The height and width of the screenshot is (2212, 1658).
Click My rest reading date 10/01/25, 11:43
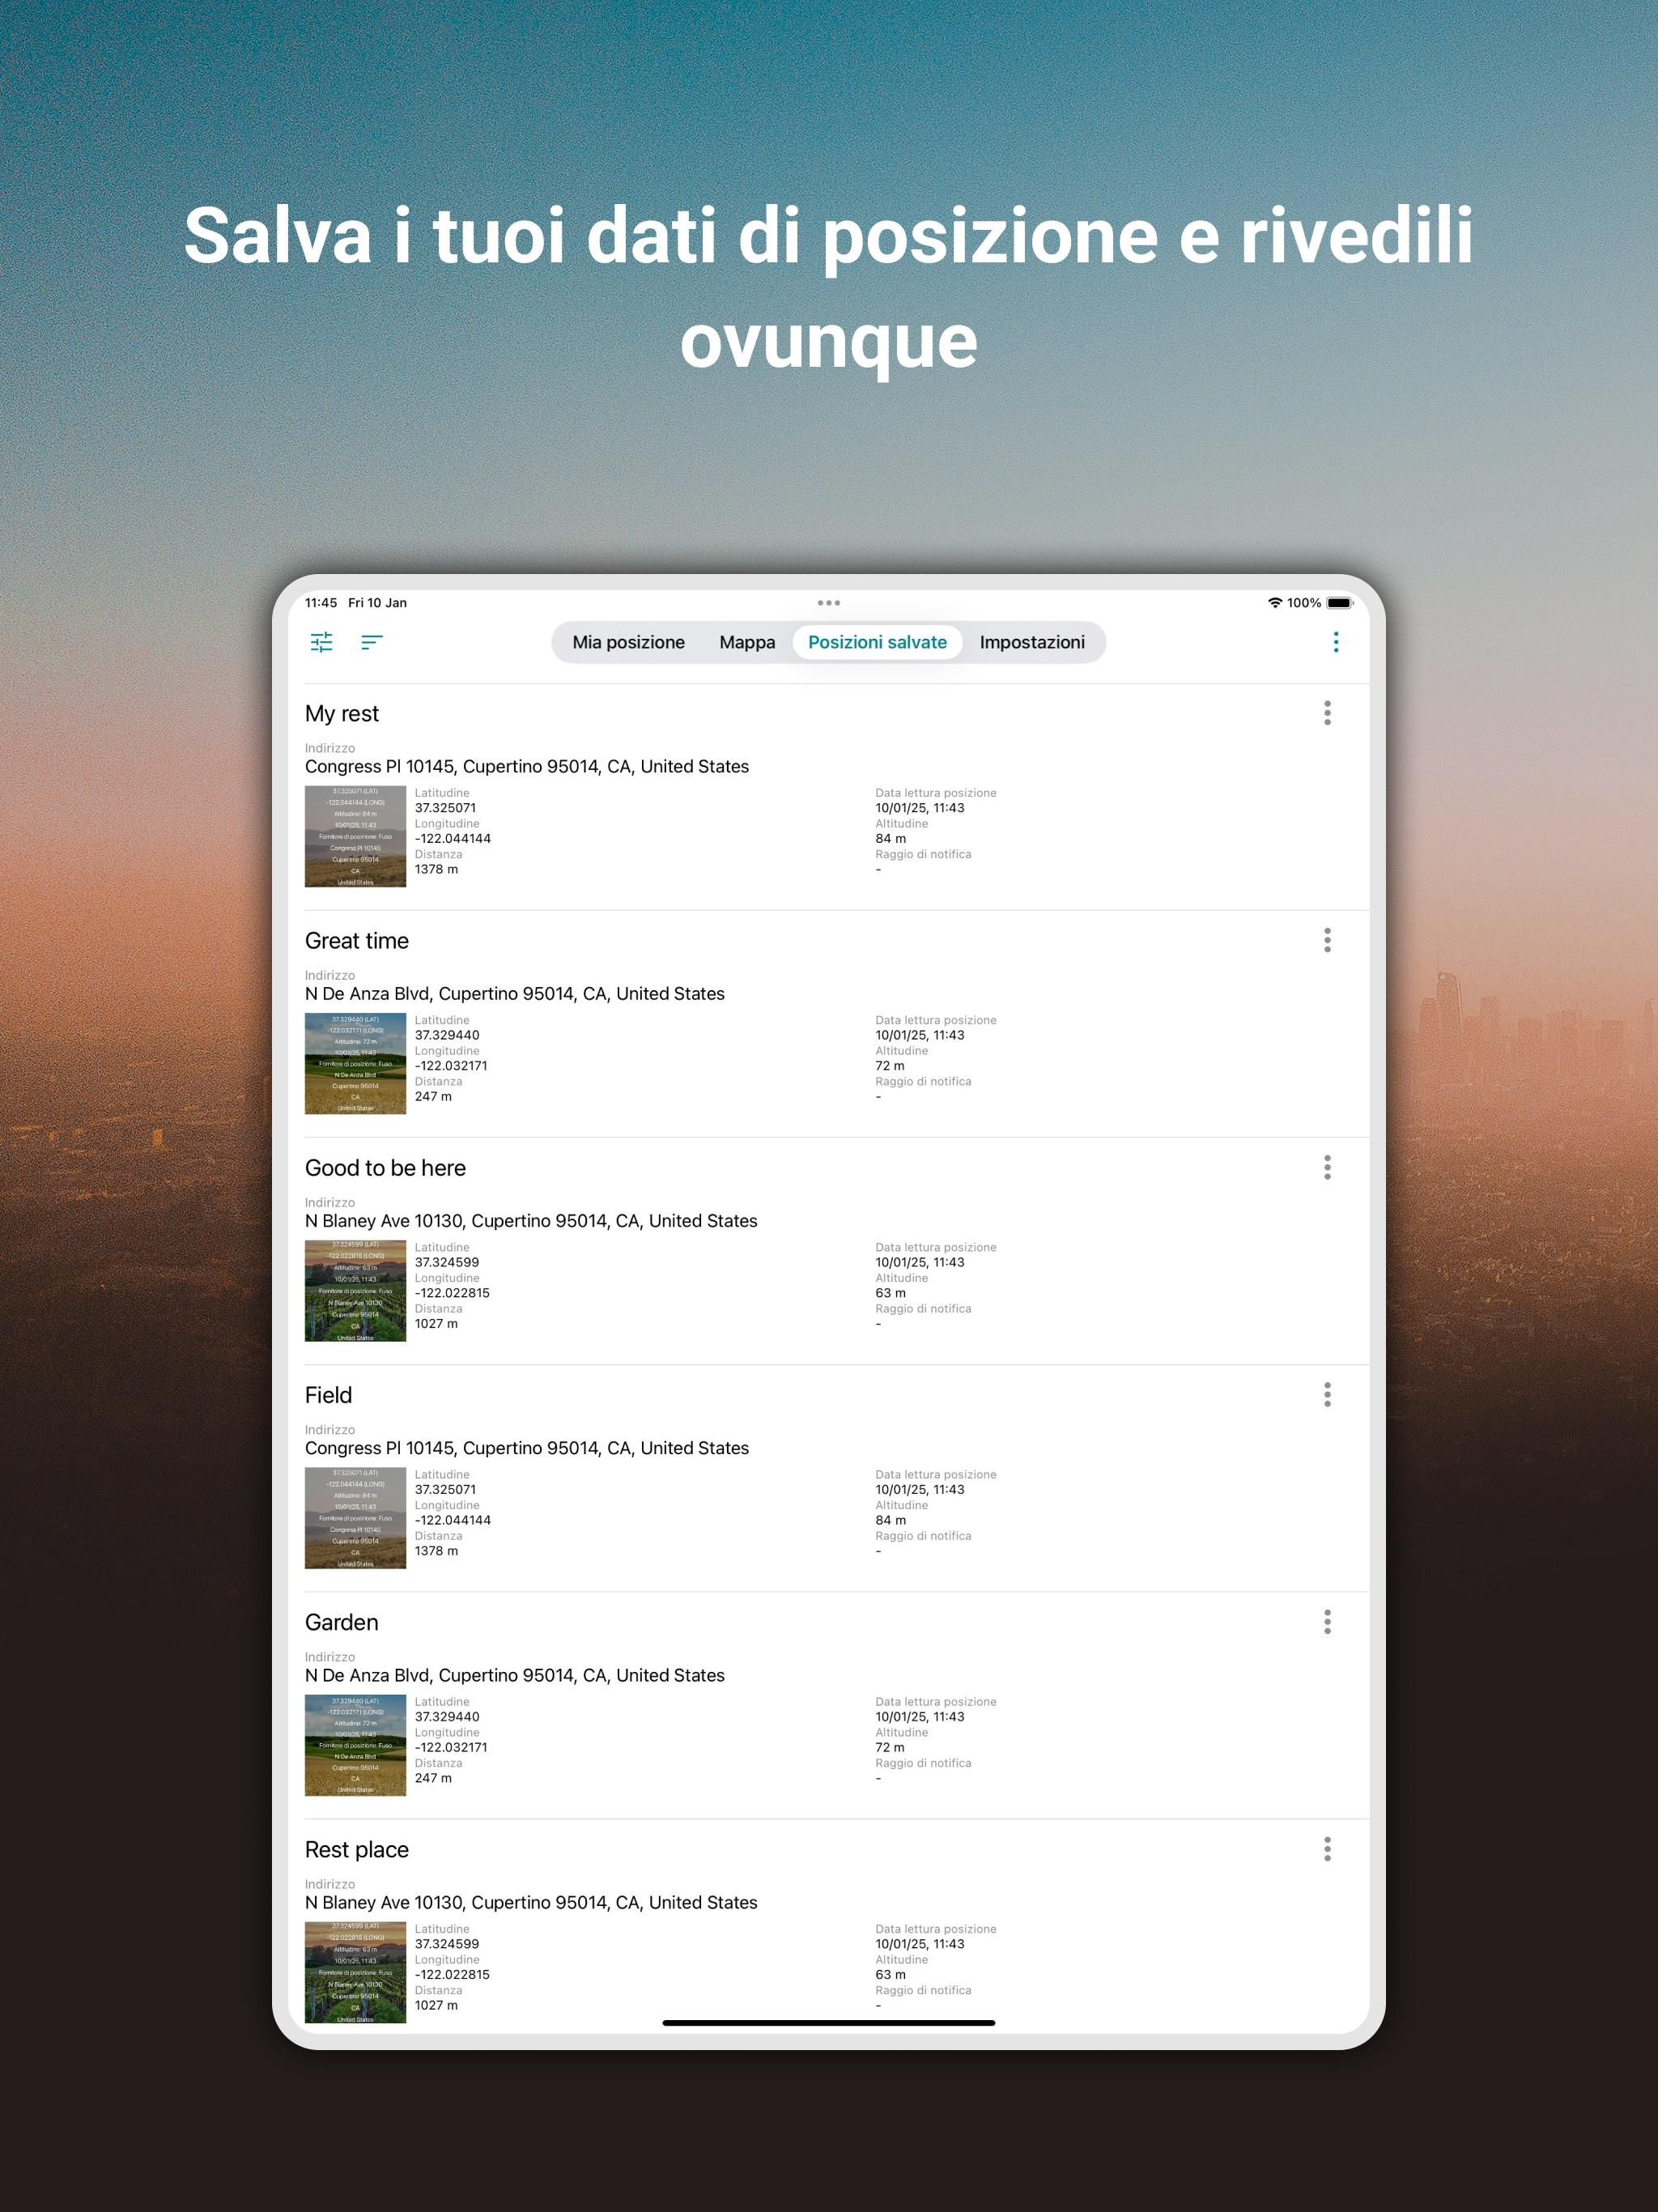920,808
